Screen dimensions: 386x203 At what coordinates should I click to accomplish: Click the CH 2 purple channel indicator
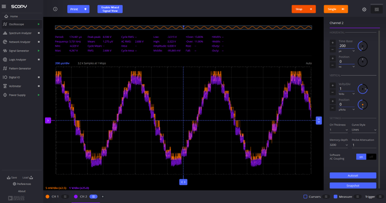click(76, 197)
